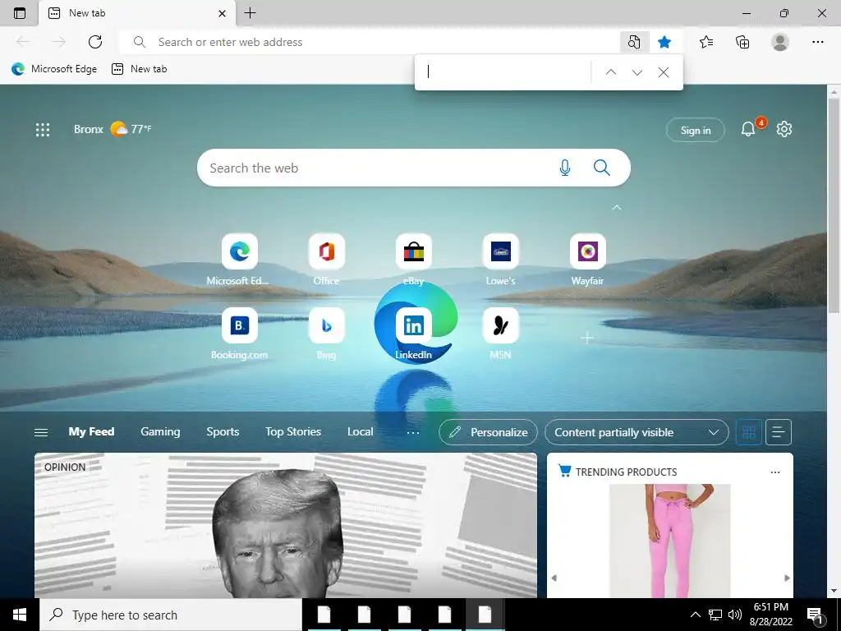The height and width of the screenshot is (631, 841).
Task: Open the app launcher grid icon
Action: 43,129
